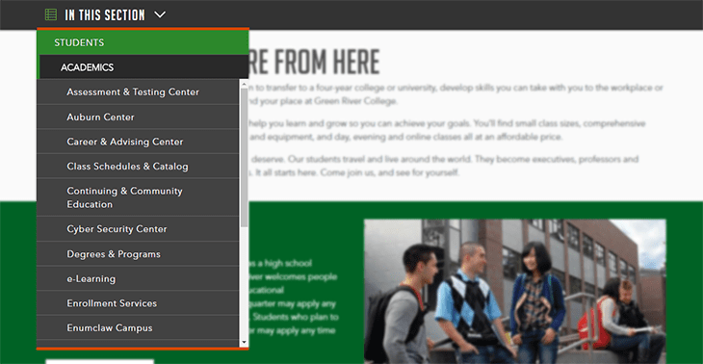The height and width of the screenshot is (364, 703).
Task: Open Assessment & Testing Center link
Action: tap(138, 92)
